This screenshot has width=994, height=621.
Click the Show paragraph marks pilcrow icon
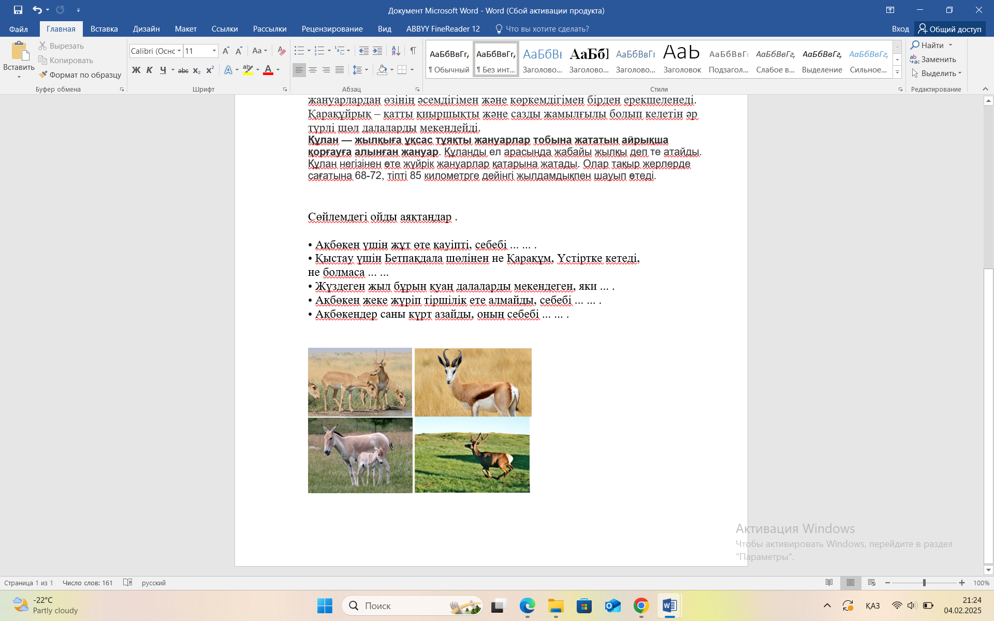click(413, 51)
